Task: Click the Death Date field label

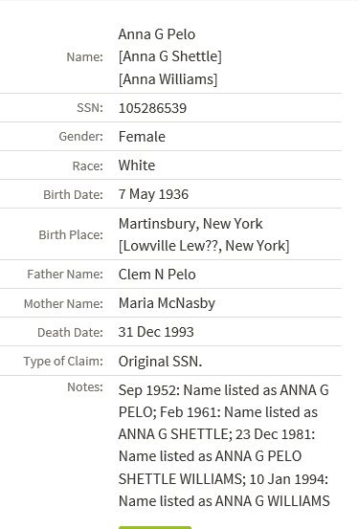Action: pos(70,333)
